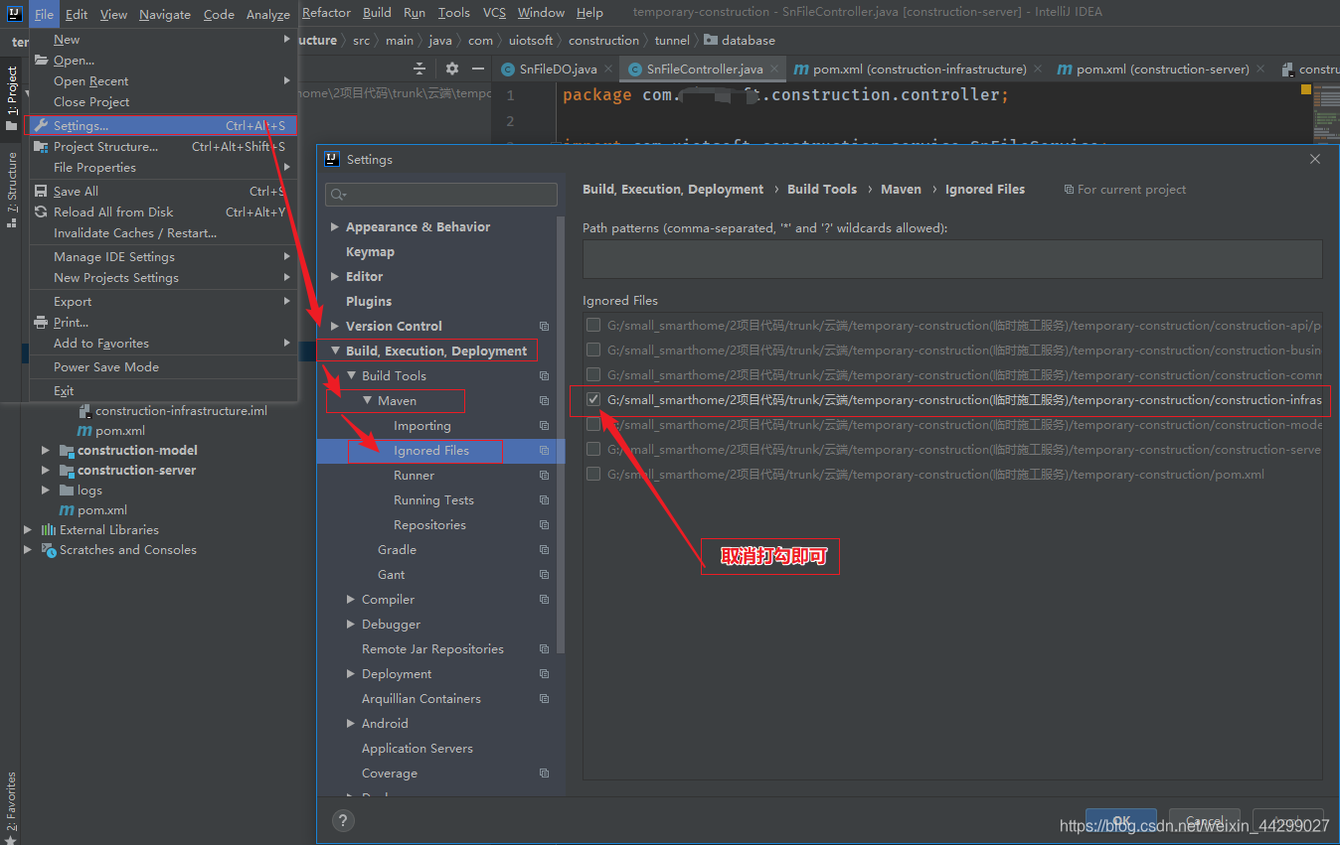
Task: Open the Settings help question mark icon
Action: [x=342, y=820]
